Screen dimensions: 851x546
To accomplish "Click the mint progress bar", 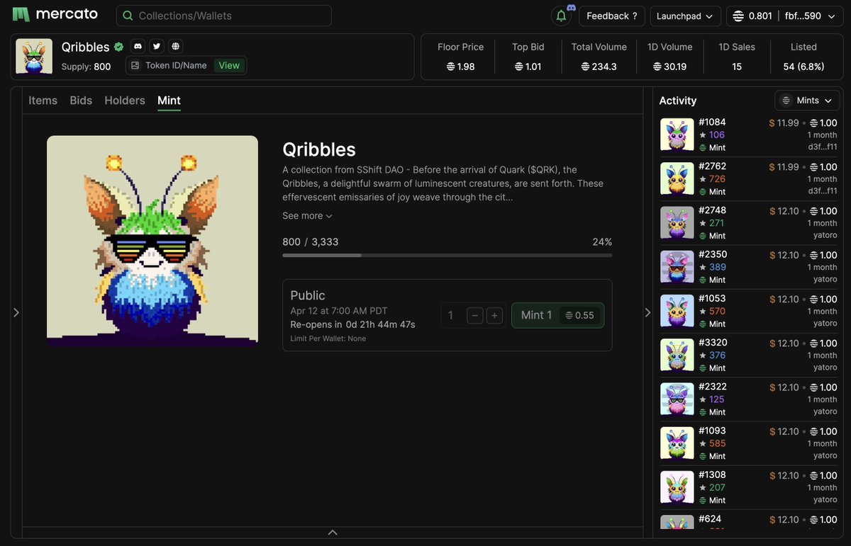I will pos(447,255).
